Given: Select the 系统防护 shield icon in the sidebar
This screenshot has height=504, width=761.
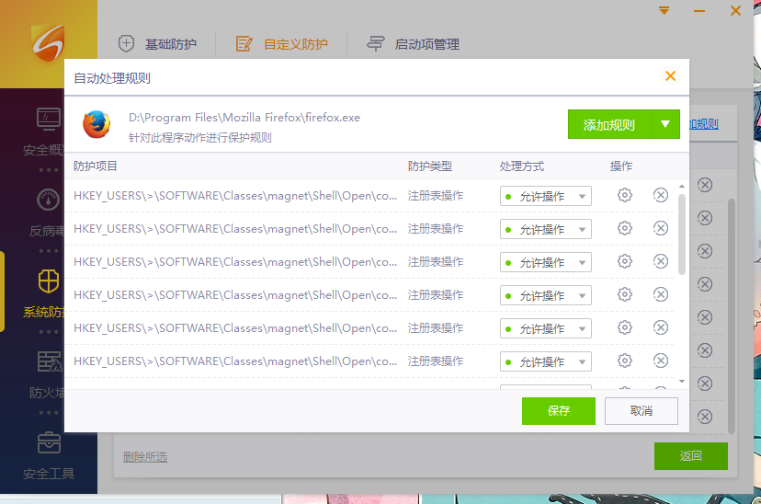Looking at the screenshot, I should (x=49, y=281).
